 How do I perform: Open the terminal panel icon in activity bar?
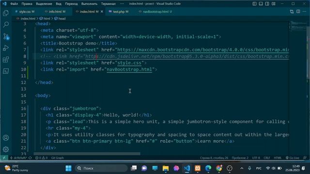coord(6,71)
